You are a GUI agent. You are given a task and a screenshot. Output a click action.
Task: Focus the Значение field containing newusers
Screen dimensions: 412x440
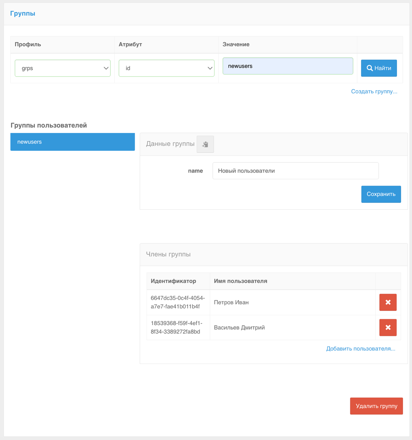tap(288, 66)
